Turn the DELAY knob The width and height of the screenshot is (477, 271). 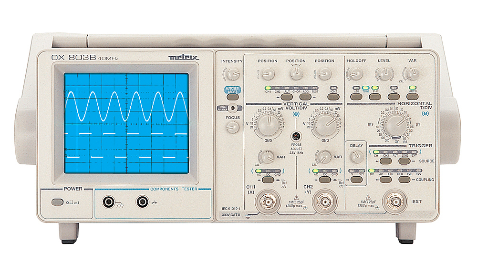[x=356, y=157]
